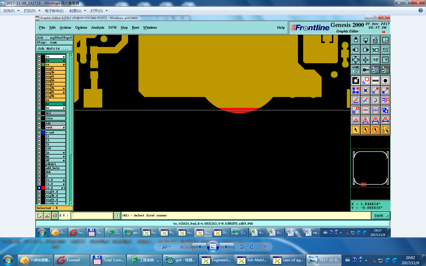Viewport: 426px width, 266px height.
Task: Click next image button in photo viewer
Action: 227,246
